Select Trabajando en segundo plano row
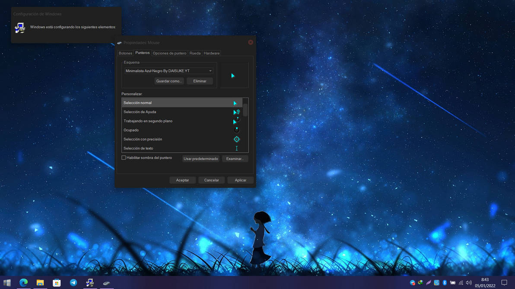Image resolution: width=515 pixels, height=289 pixels. tap(182, 121)
